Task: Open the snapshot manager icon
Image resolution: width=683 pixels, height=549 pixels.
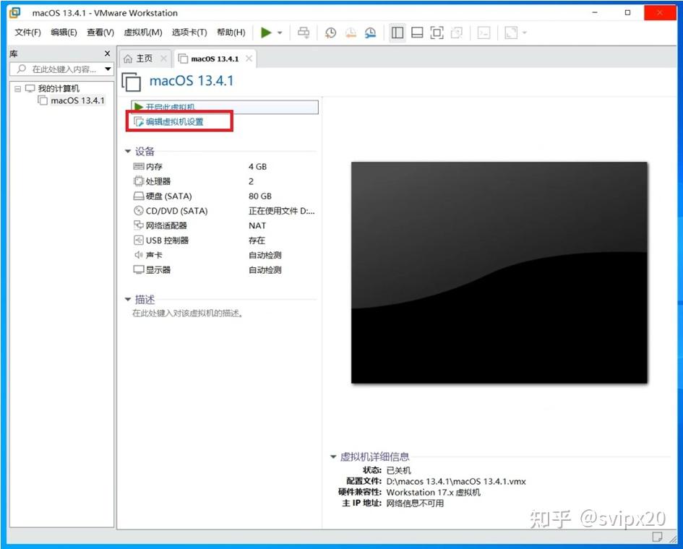Action: pos(370,33)
